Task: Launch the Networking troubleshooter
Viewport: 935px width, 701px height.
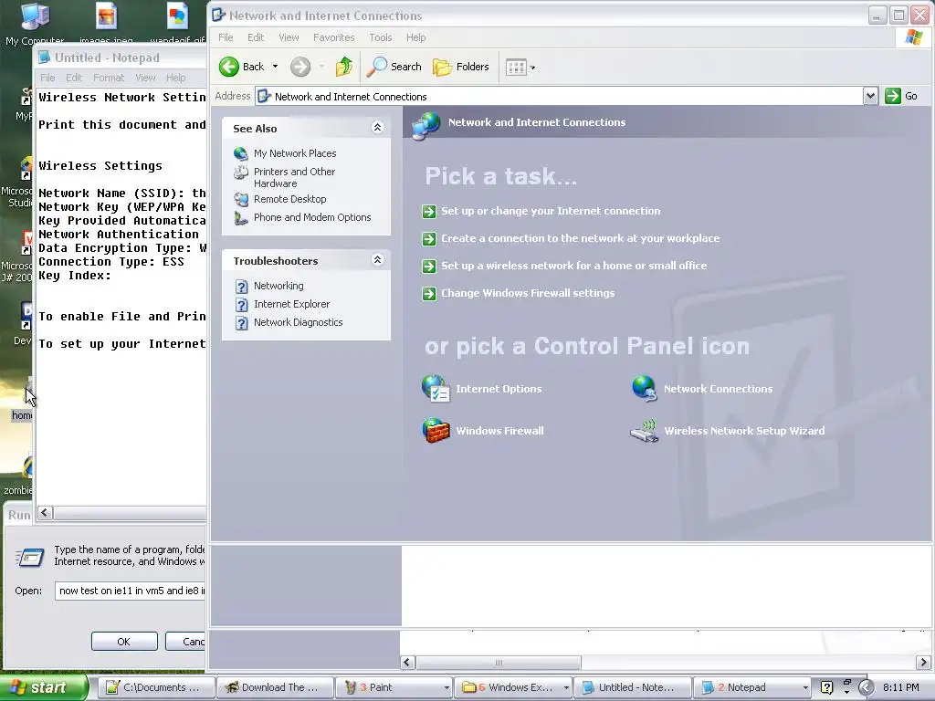Action: [x=278, y=286]
